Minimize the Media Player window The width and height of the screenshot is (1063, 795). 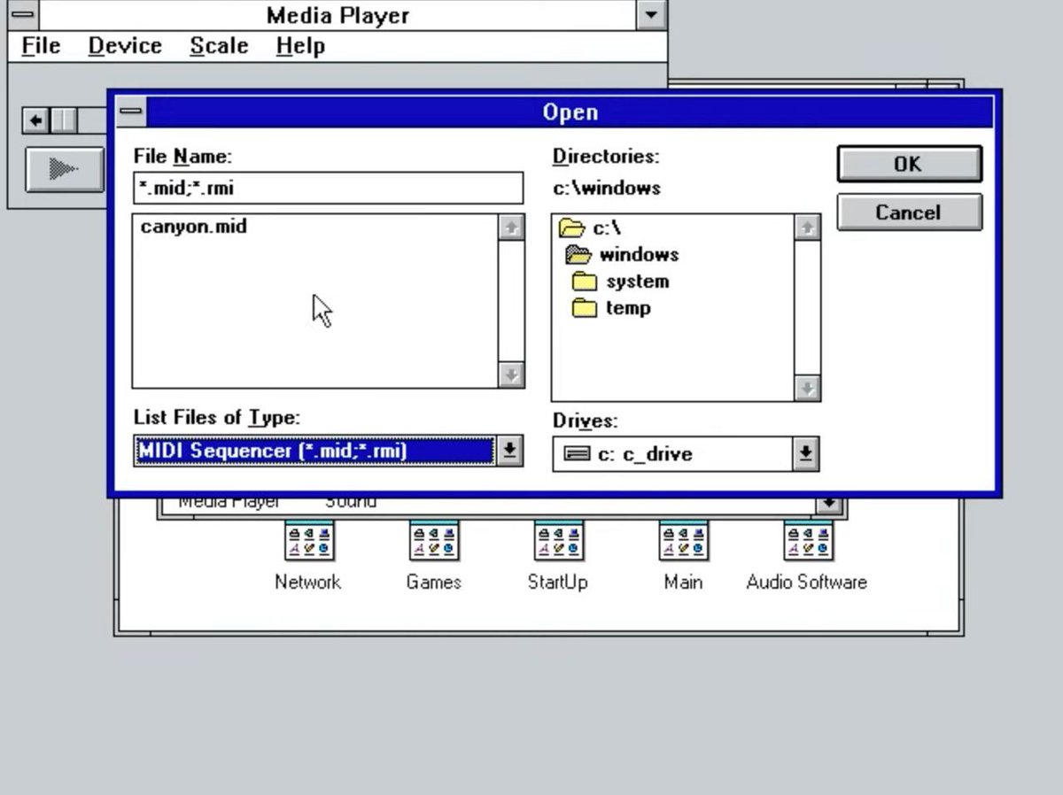click(652, 14)
